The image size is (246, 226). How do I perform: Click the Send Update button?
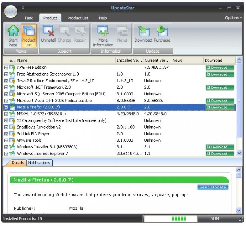[213, 187]
